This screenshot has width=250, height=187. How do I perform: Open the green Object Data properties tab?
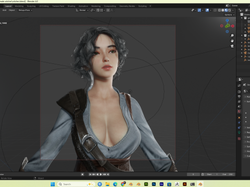239,132
